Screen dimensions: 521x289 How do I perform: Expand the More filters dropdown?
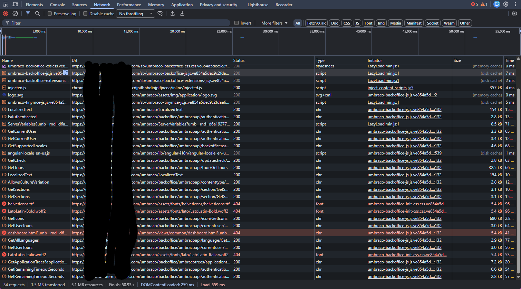274,23
